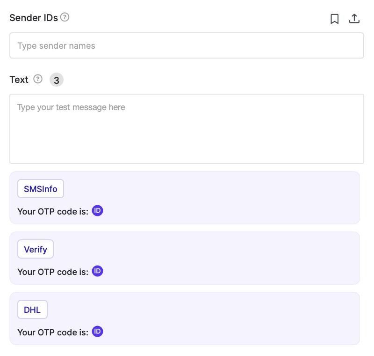Click the upload icon at top right
Screen dimensions: 374x356
point(354,18)
